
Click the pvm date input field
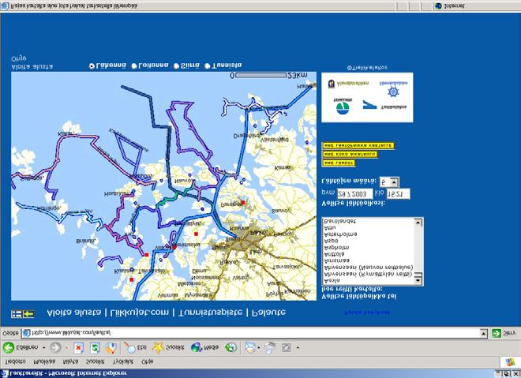point(355,193)
